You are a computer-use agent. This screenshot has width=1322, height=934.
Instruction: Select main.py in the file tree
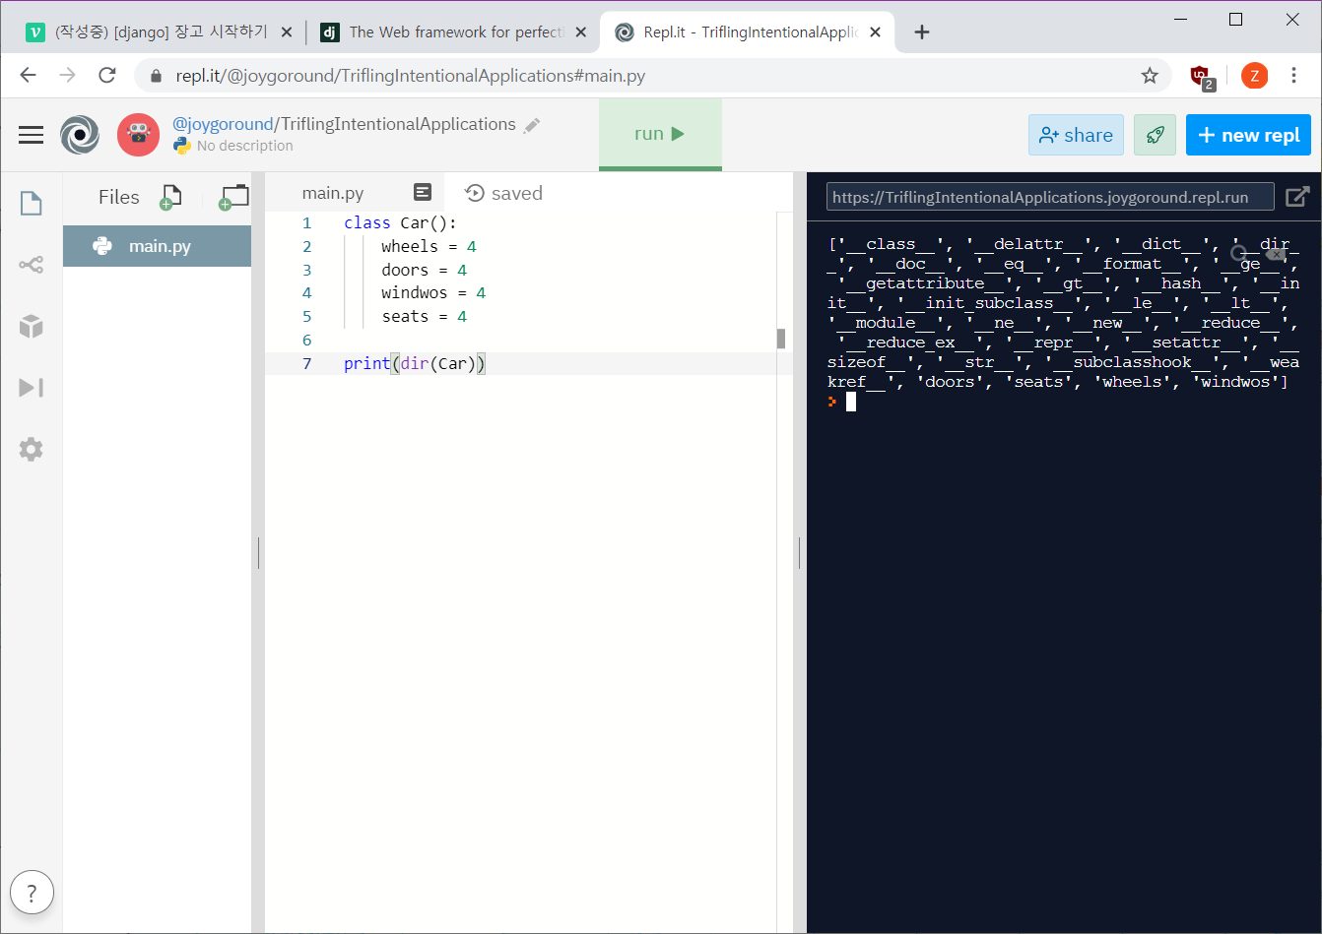(x=158, y=246)
